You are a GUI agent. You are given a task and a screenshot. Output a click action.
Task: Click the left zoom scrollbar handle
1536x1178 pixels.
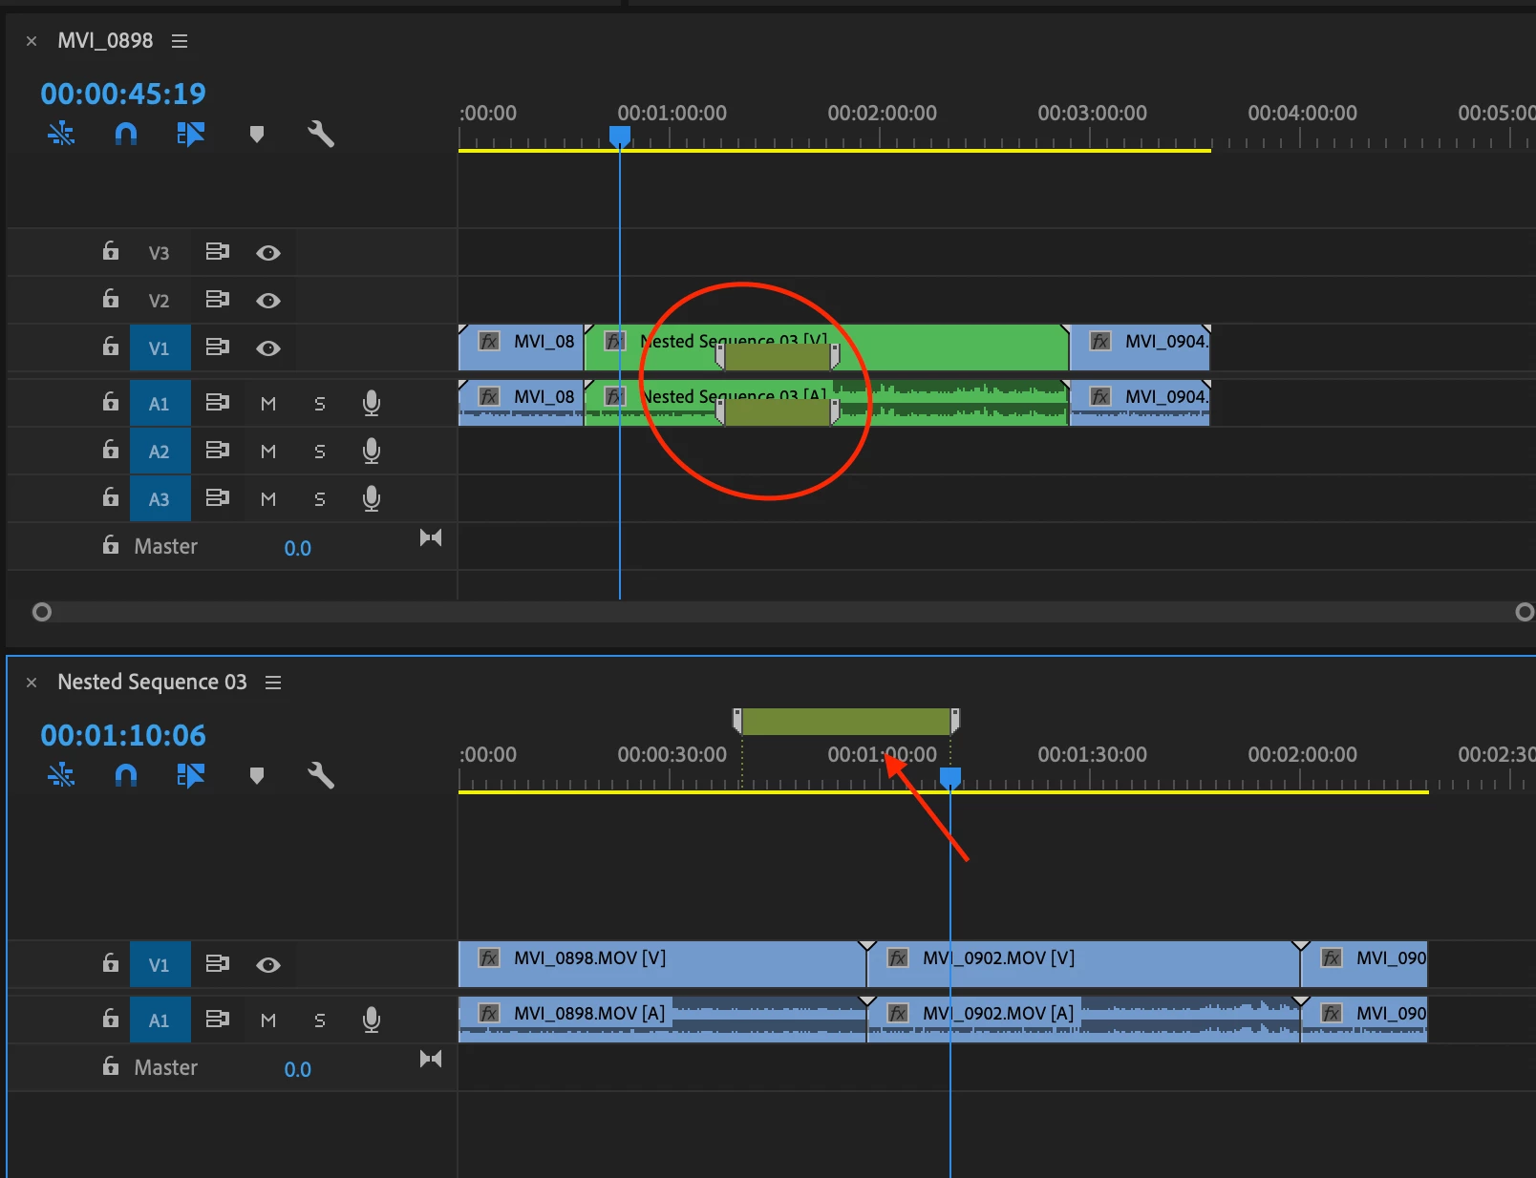click(x=41, y=612)
